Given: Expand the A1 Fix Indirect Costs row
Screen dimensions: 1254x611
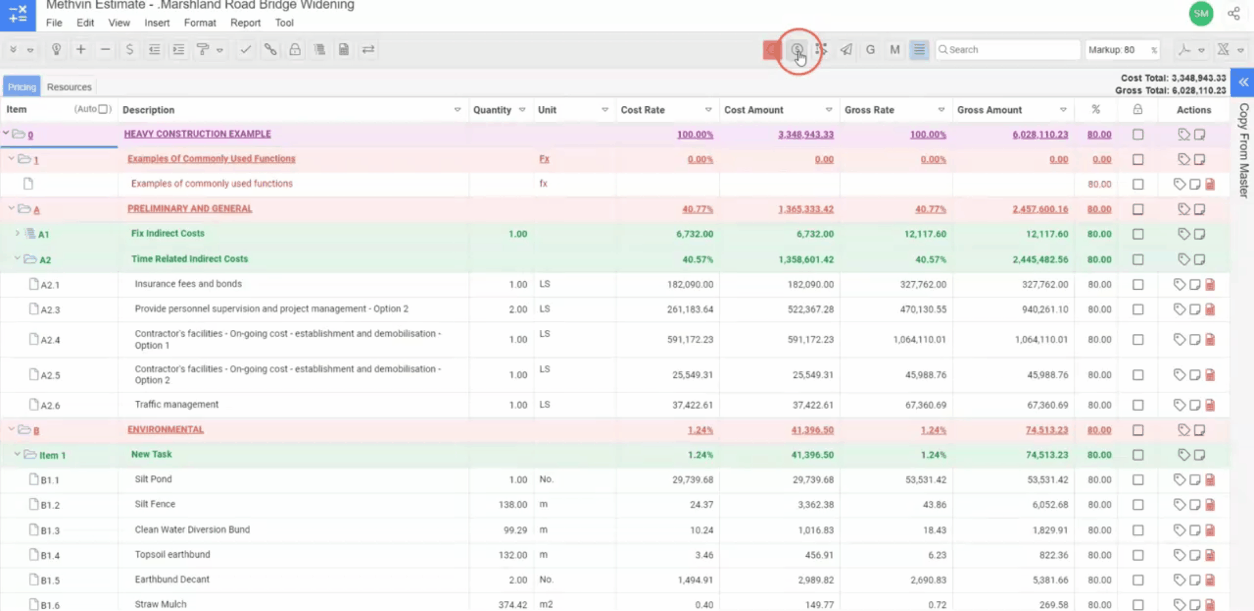Looking at the screenshot, I should tap(17, 233).
